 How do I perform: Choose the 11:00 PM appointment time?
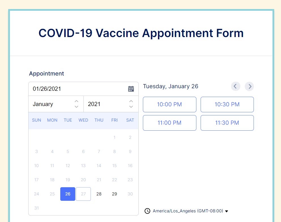[x=170, y=123]
